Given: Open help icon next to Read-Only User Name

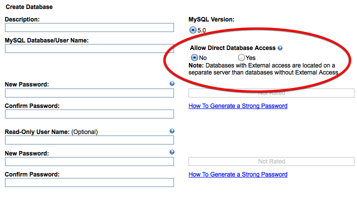Looking at the screenshot, I should click(x=172, y=131).
